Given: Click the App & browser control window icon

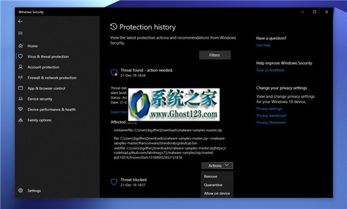Looking at the screenshot, I should [21, 88].
